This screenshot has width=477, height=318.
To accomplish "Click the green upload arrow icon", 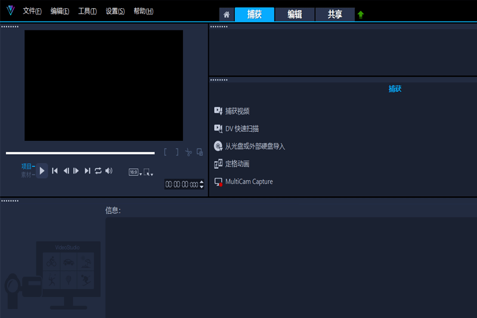I will click(x=361, y=15).
